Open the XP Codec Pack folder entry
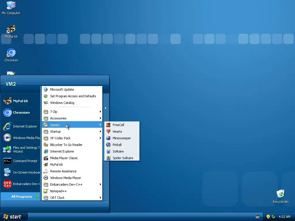 72,138
